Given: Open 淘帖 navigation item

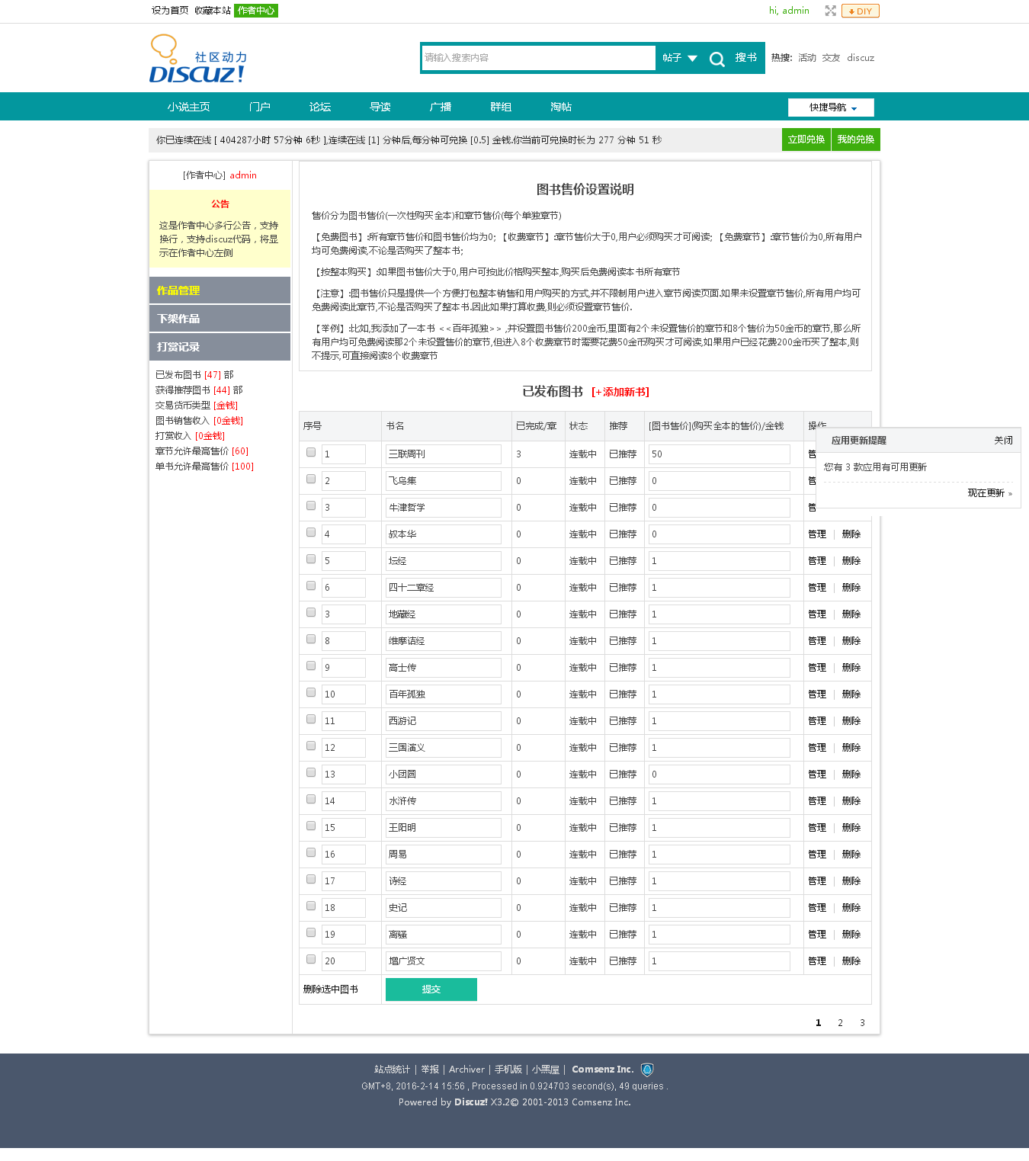Looking at the screenshot, I should click(561, 107).
